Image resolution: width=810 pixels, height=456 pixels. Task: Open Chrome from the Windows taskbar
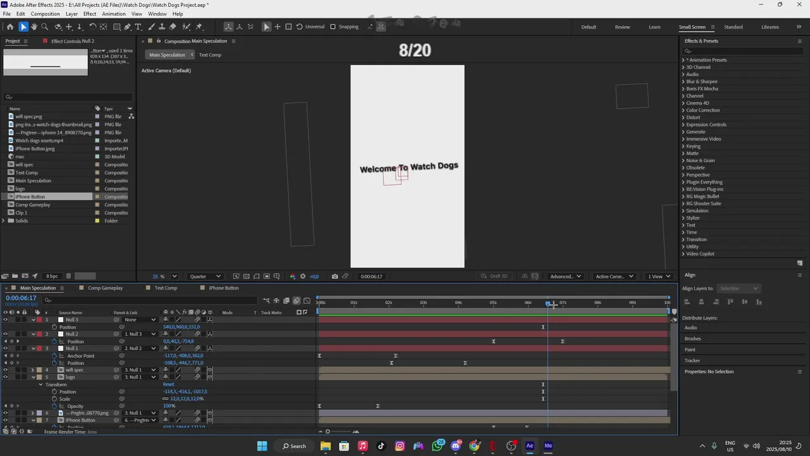(474, 446)
